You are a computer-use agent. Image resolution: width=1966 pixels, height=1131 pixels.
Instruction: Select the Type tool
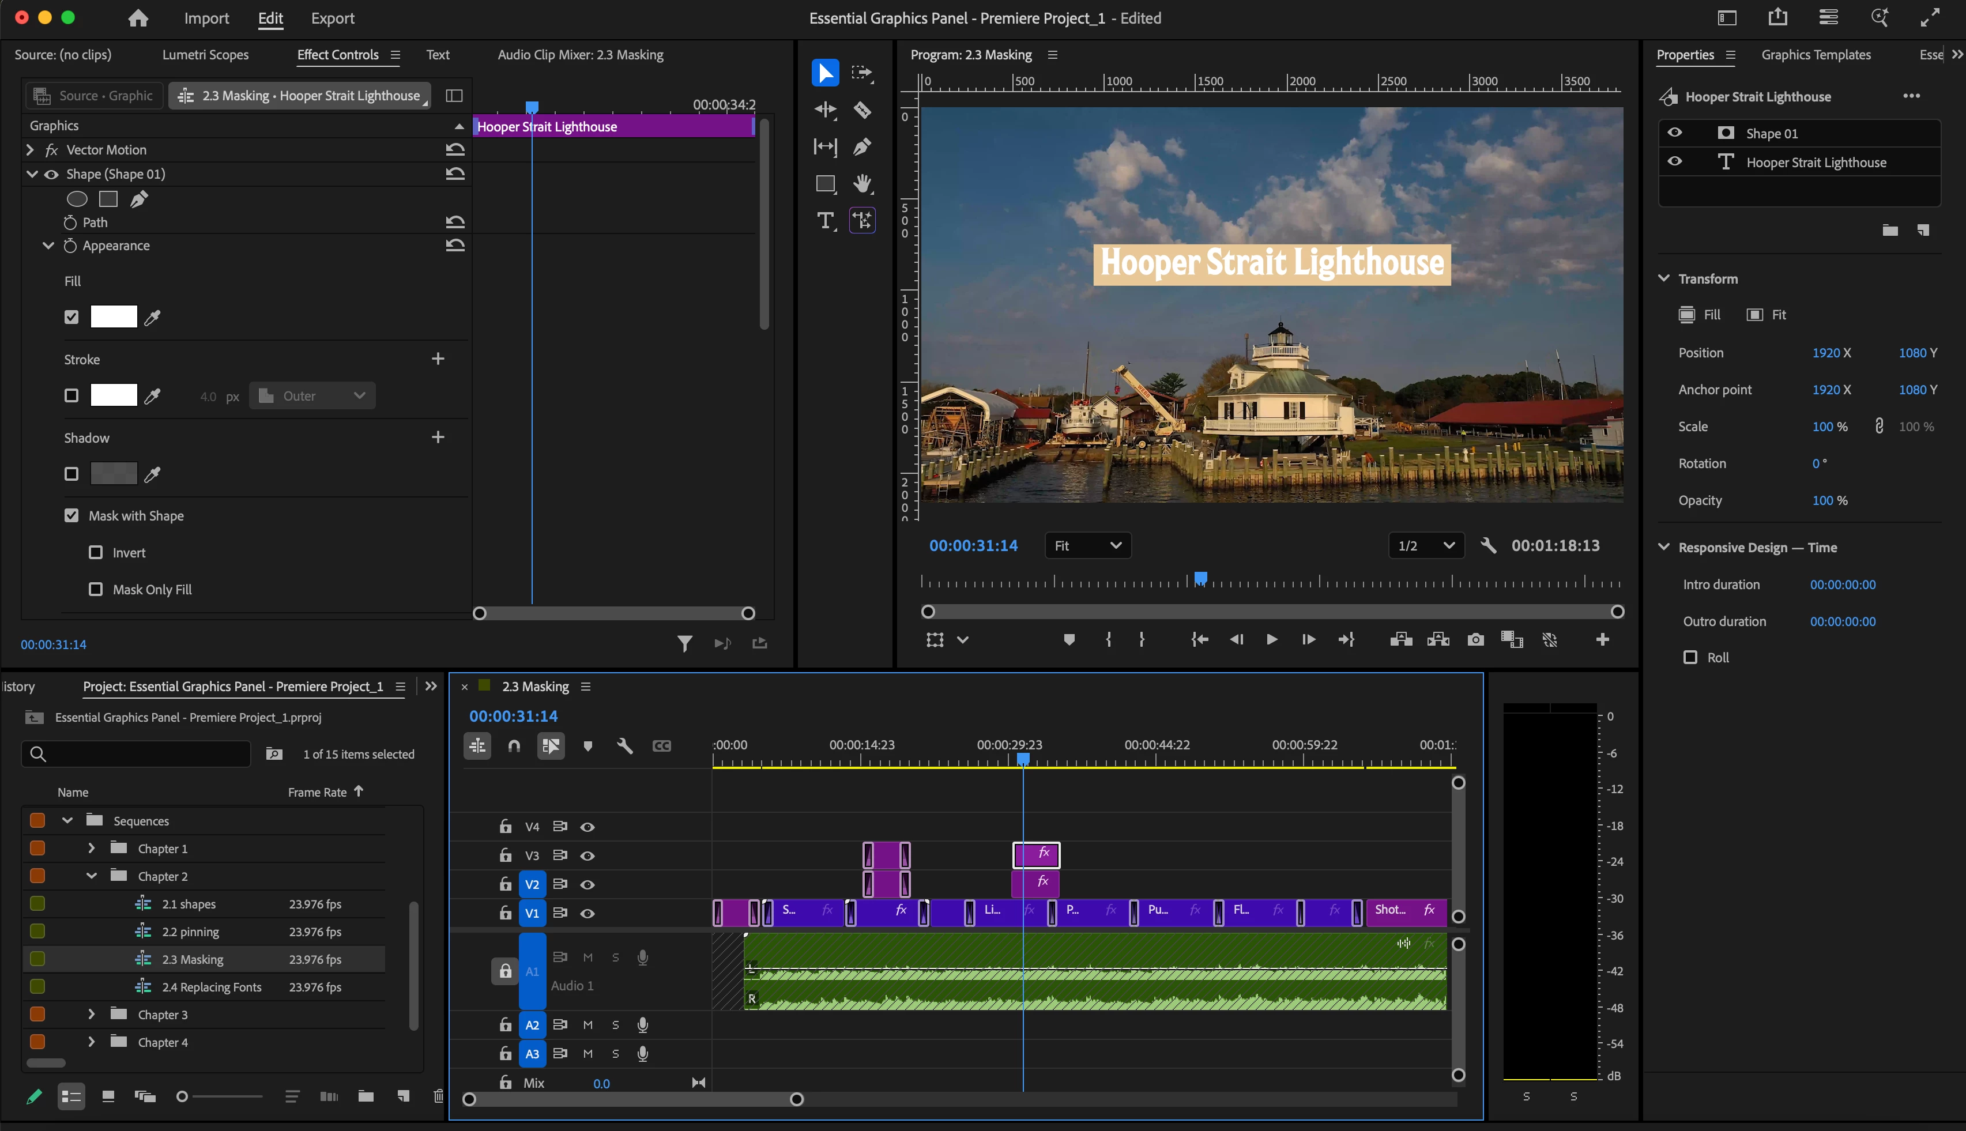pos(825,221)
